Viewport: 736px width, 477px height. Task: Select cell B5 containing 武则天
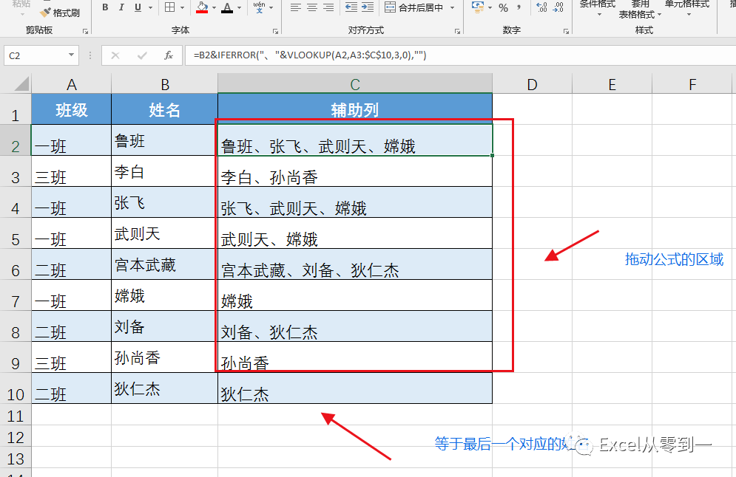click(x=165, y=233)
